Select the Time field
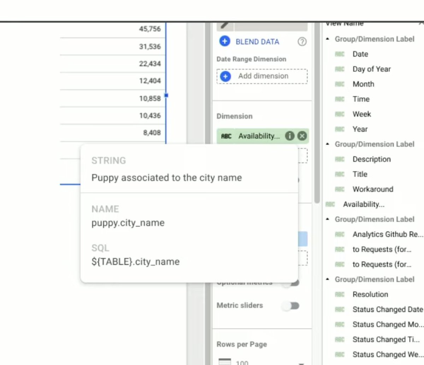Image resolution: width=424 pixels, height=365 pixels. click(x=361, y=99)
